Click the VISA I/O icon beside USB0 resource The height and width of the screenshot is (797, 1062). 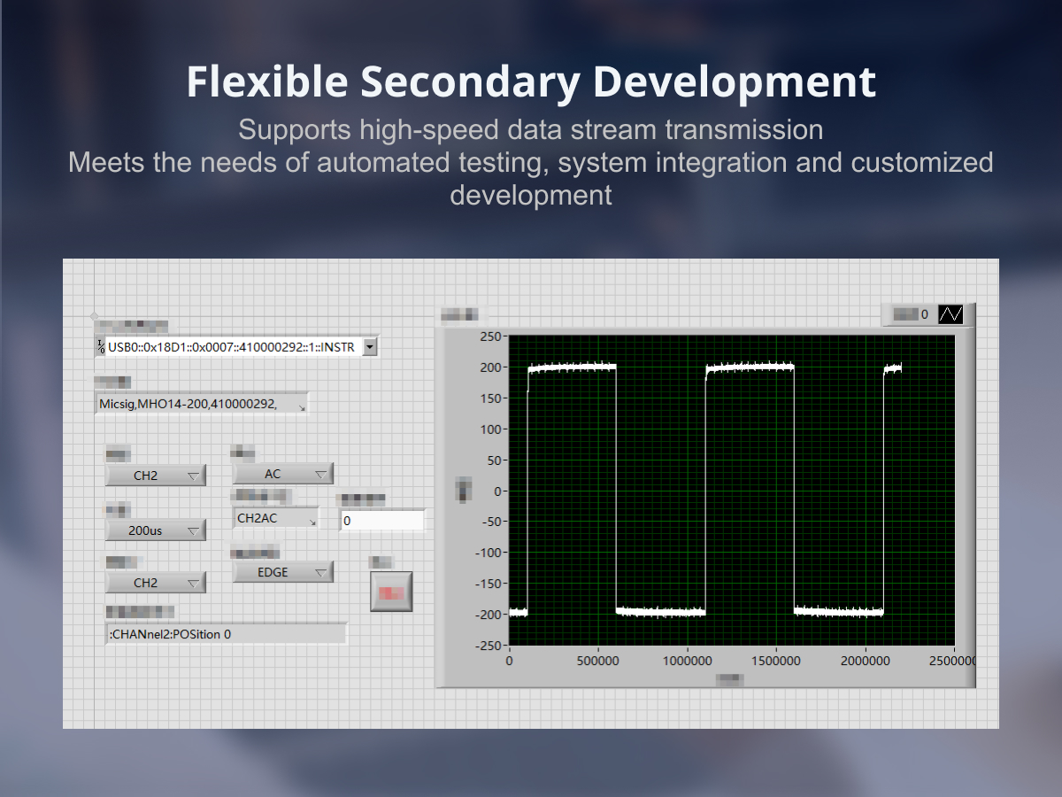100,347
